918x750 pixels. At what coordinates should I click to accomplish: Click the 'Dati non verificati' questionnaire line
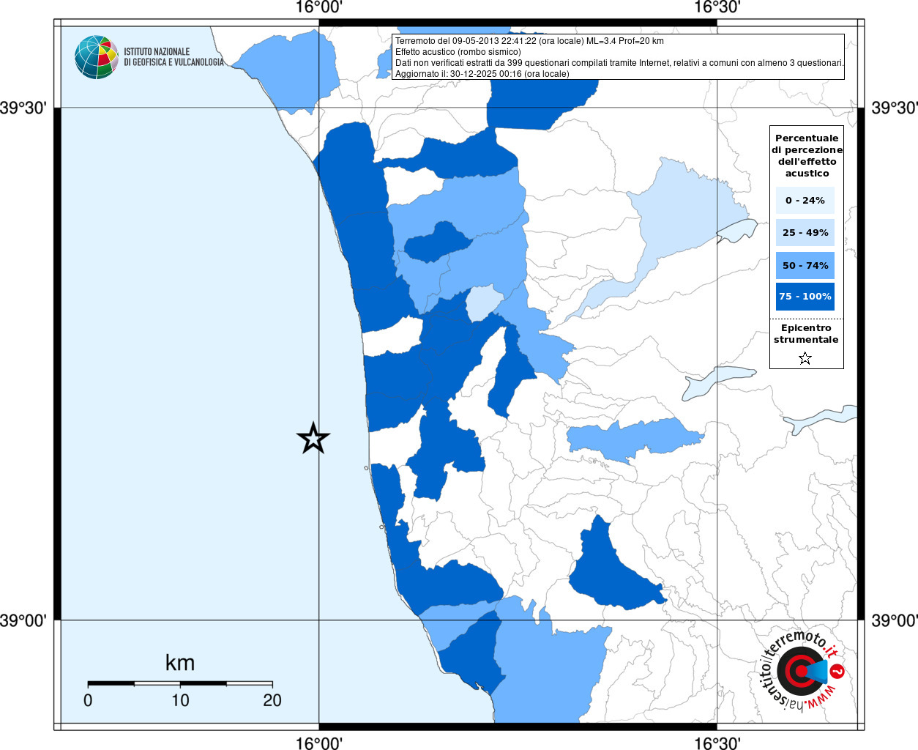(x=619, y=63)
